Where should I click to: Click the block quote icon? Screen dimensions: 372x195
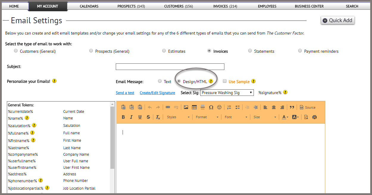(x=292, y=107)
